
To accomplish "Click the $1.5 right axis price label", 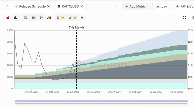I will point(190,54).
